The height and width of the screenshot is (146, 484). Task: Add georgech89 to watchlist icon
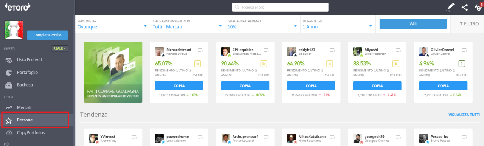pos(399,137)
